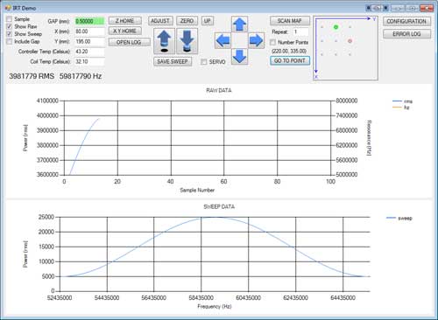Click the X (mm) value field
438x320 pixels.
pyautogui.click(x=89, y=31)
